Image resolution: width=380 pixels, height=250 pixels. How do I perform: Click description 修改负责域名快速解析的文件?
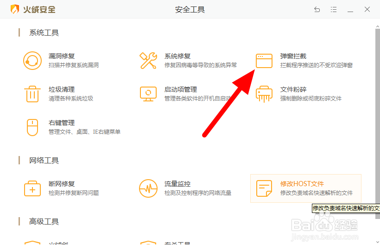coord(316,193)
